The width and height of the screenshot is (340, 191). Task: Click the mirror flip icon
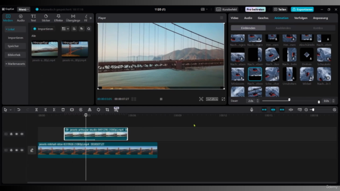pos(90,110)
